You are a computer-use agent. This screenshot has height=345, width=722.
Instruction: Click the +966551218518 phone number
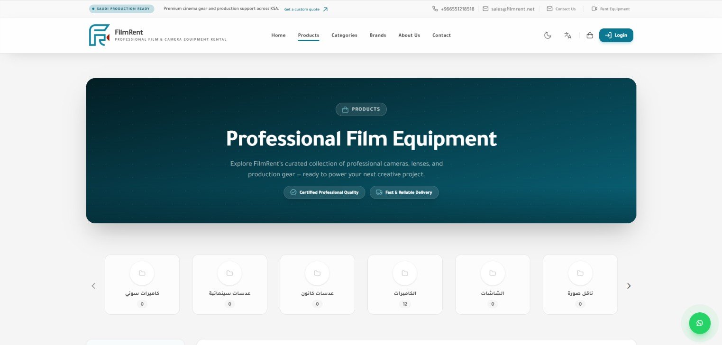[x=457, y=9]
